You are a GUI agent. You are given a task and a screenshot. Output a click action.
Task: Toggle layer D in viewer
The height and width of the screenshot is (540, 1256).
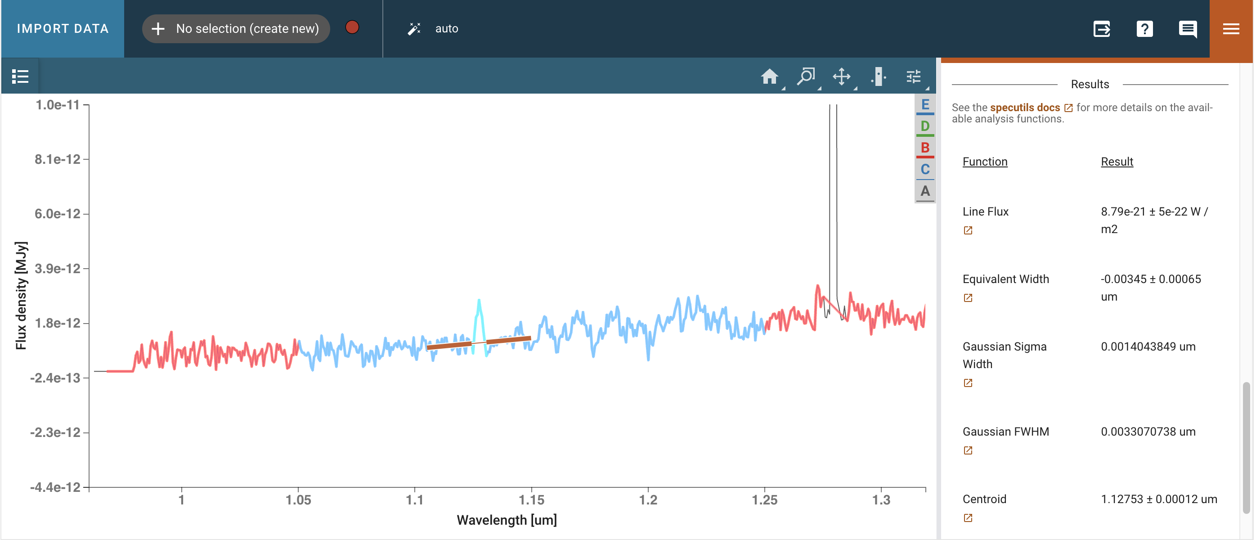tap(924, 126)
